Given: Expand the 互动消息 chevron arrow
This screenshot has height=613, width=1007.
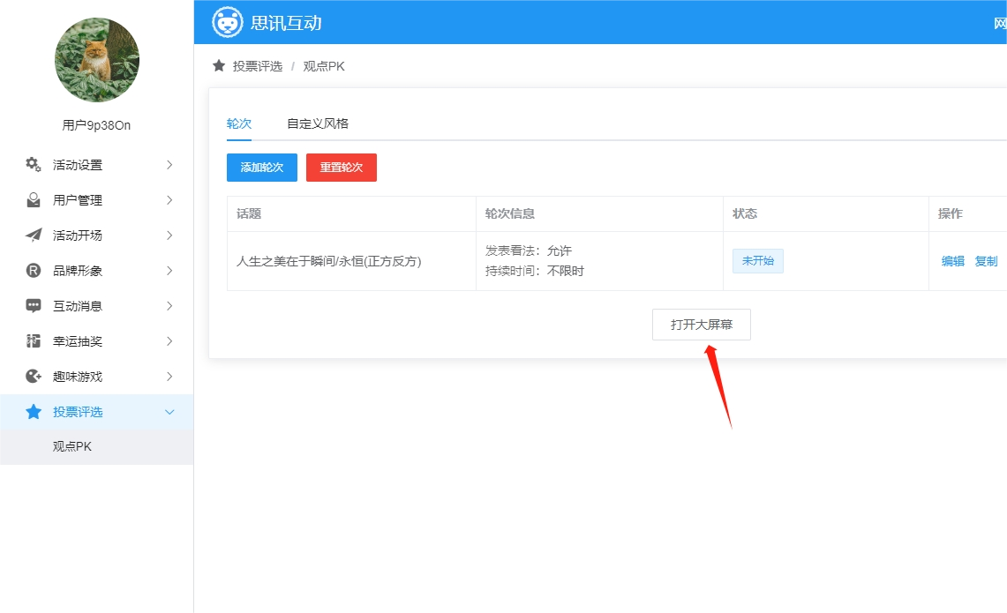Looking at the screenshot, I should tap(169, 306).
